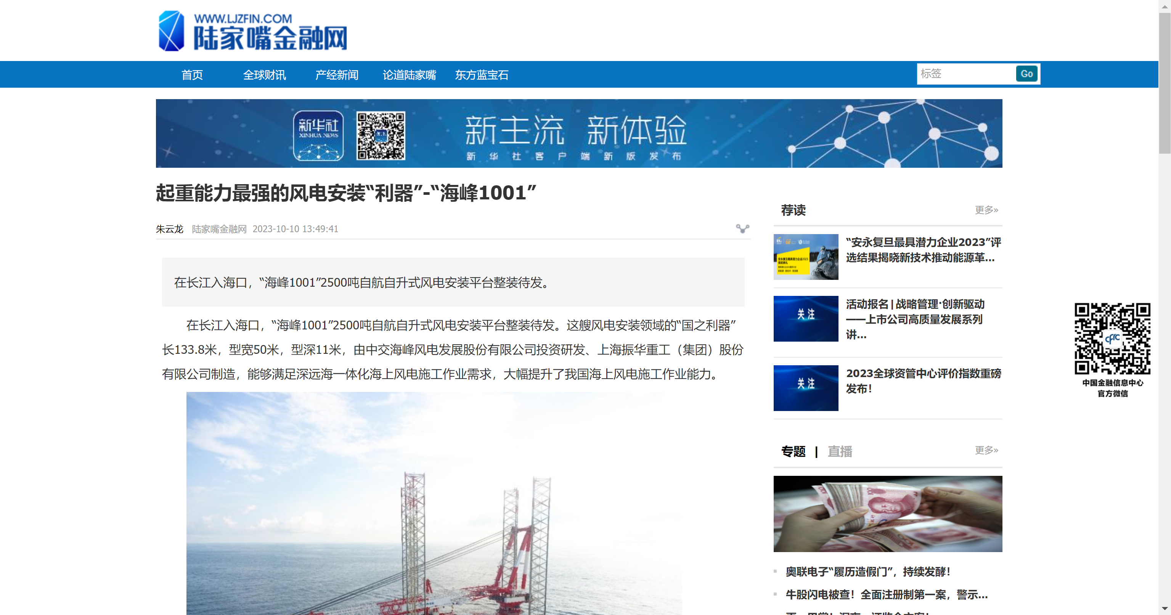Expand 更多 next to 专题 直播
1171x615 pixels.
pyautogui.click(x=986, y=450)
